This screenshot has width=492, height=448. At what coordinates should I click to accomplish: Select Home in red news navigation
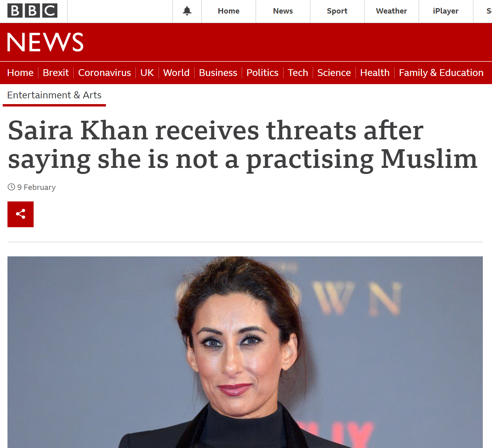(x=20, y=73)
